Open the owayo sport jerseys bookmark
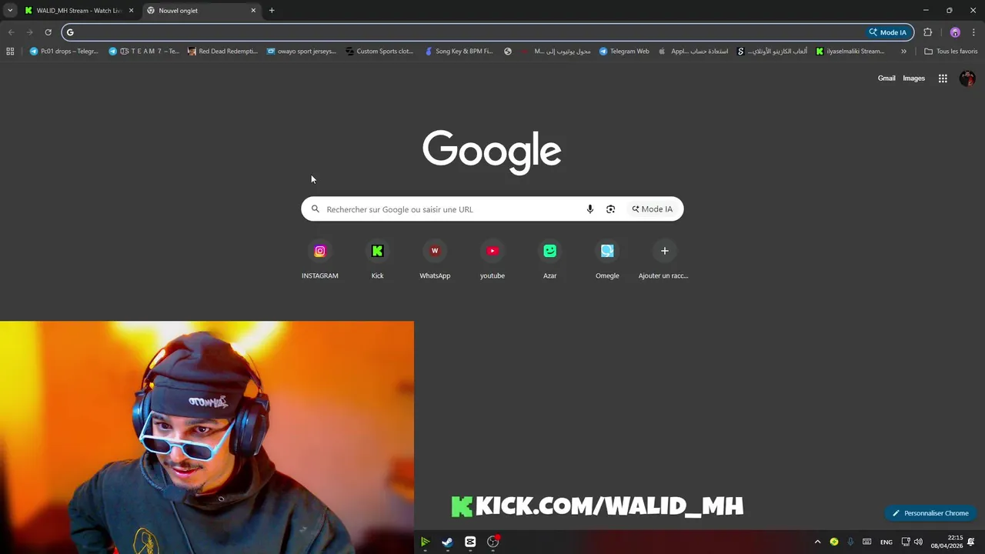This screenshot has height=554, width=985. tap(302, 52)
